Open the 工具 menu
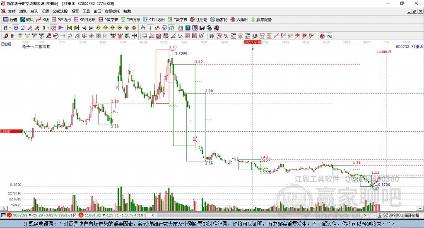Viewport: 424px width, 228px height. click(86, 11)
